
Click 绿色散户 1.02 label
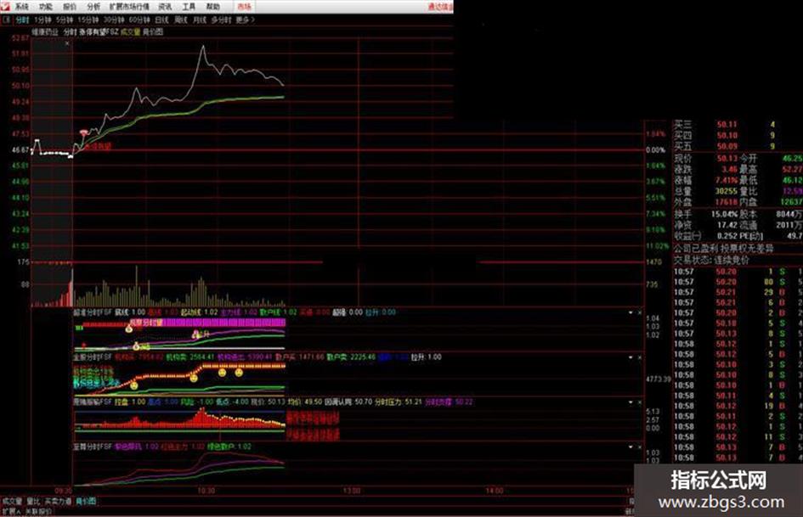(x=229, y=447)
